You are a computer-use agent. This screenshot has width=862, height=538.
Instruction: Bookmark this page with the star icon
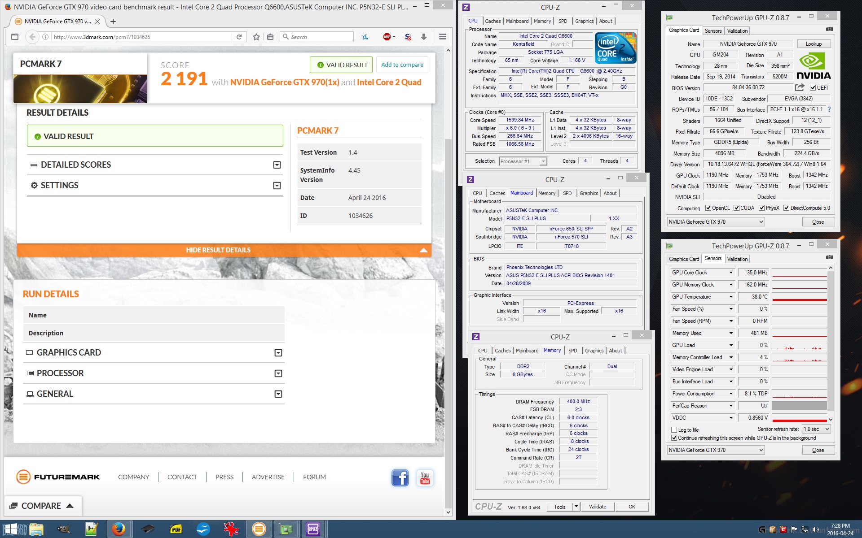point(256,37)
